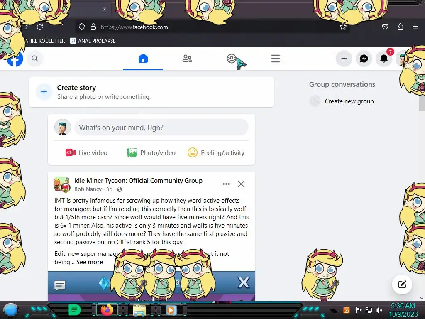Open the green notes app in taskbar
Screen dimensions: 425x319
coord(74,310)
